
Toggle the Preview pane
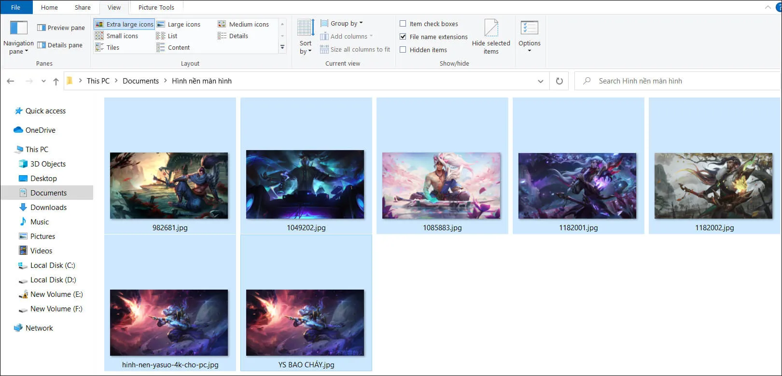pos(61,28)
